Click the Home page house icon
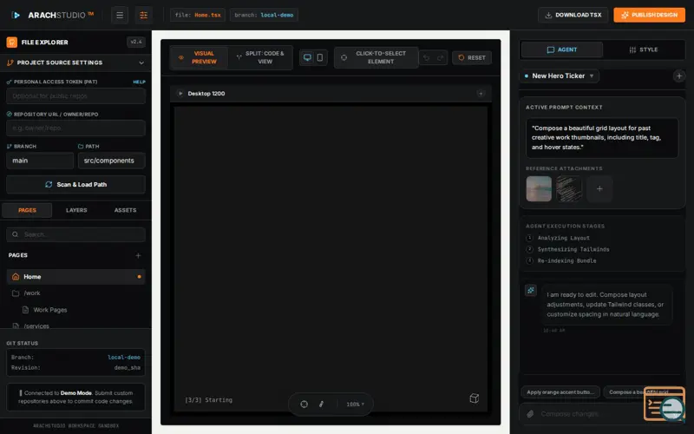 [16, 276]
